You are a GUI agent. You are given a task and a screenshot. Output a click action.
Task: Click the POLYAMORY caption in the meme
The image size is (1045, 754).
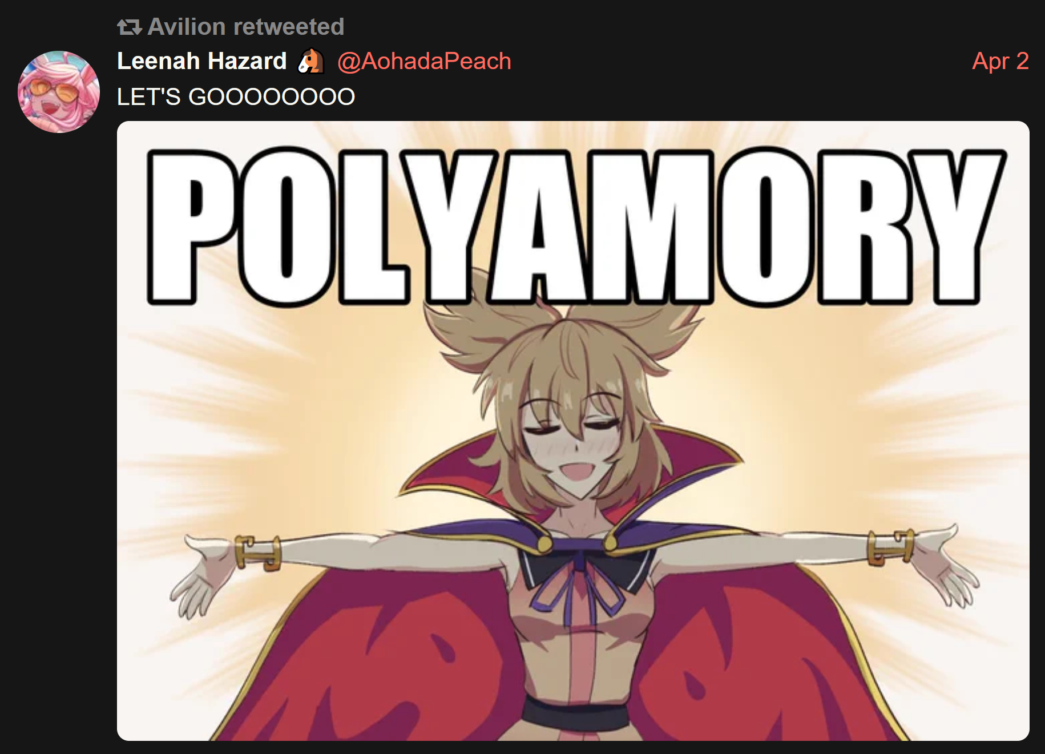tap(576, 227)
